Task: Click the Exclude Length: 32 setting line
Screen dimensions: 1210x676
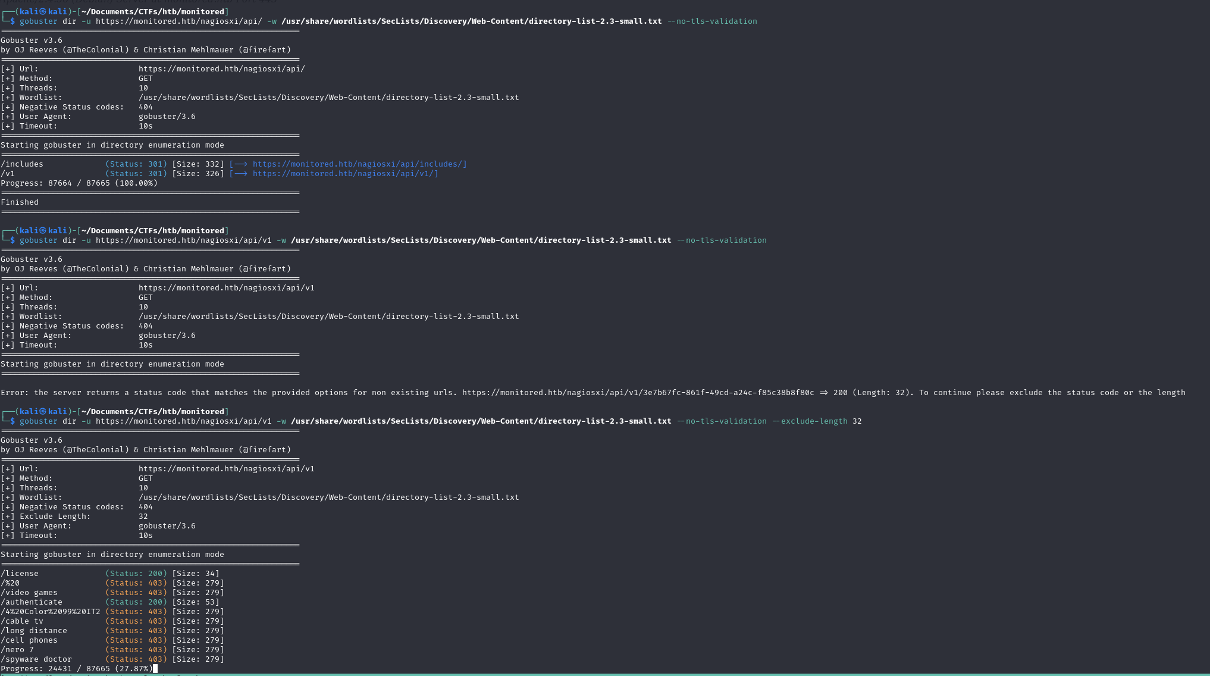Action: (74, 517)
